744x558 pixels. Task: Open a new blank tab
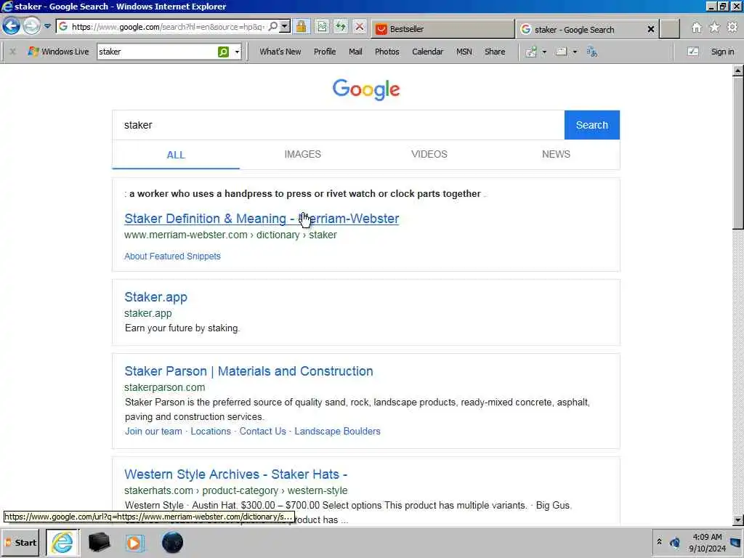tap(670, 29)
